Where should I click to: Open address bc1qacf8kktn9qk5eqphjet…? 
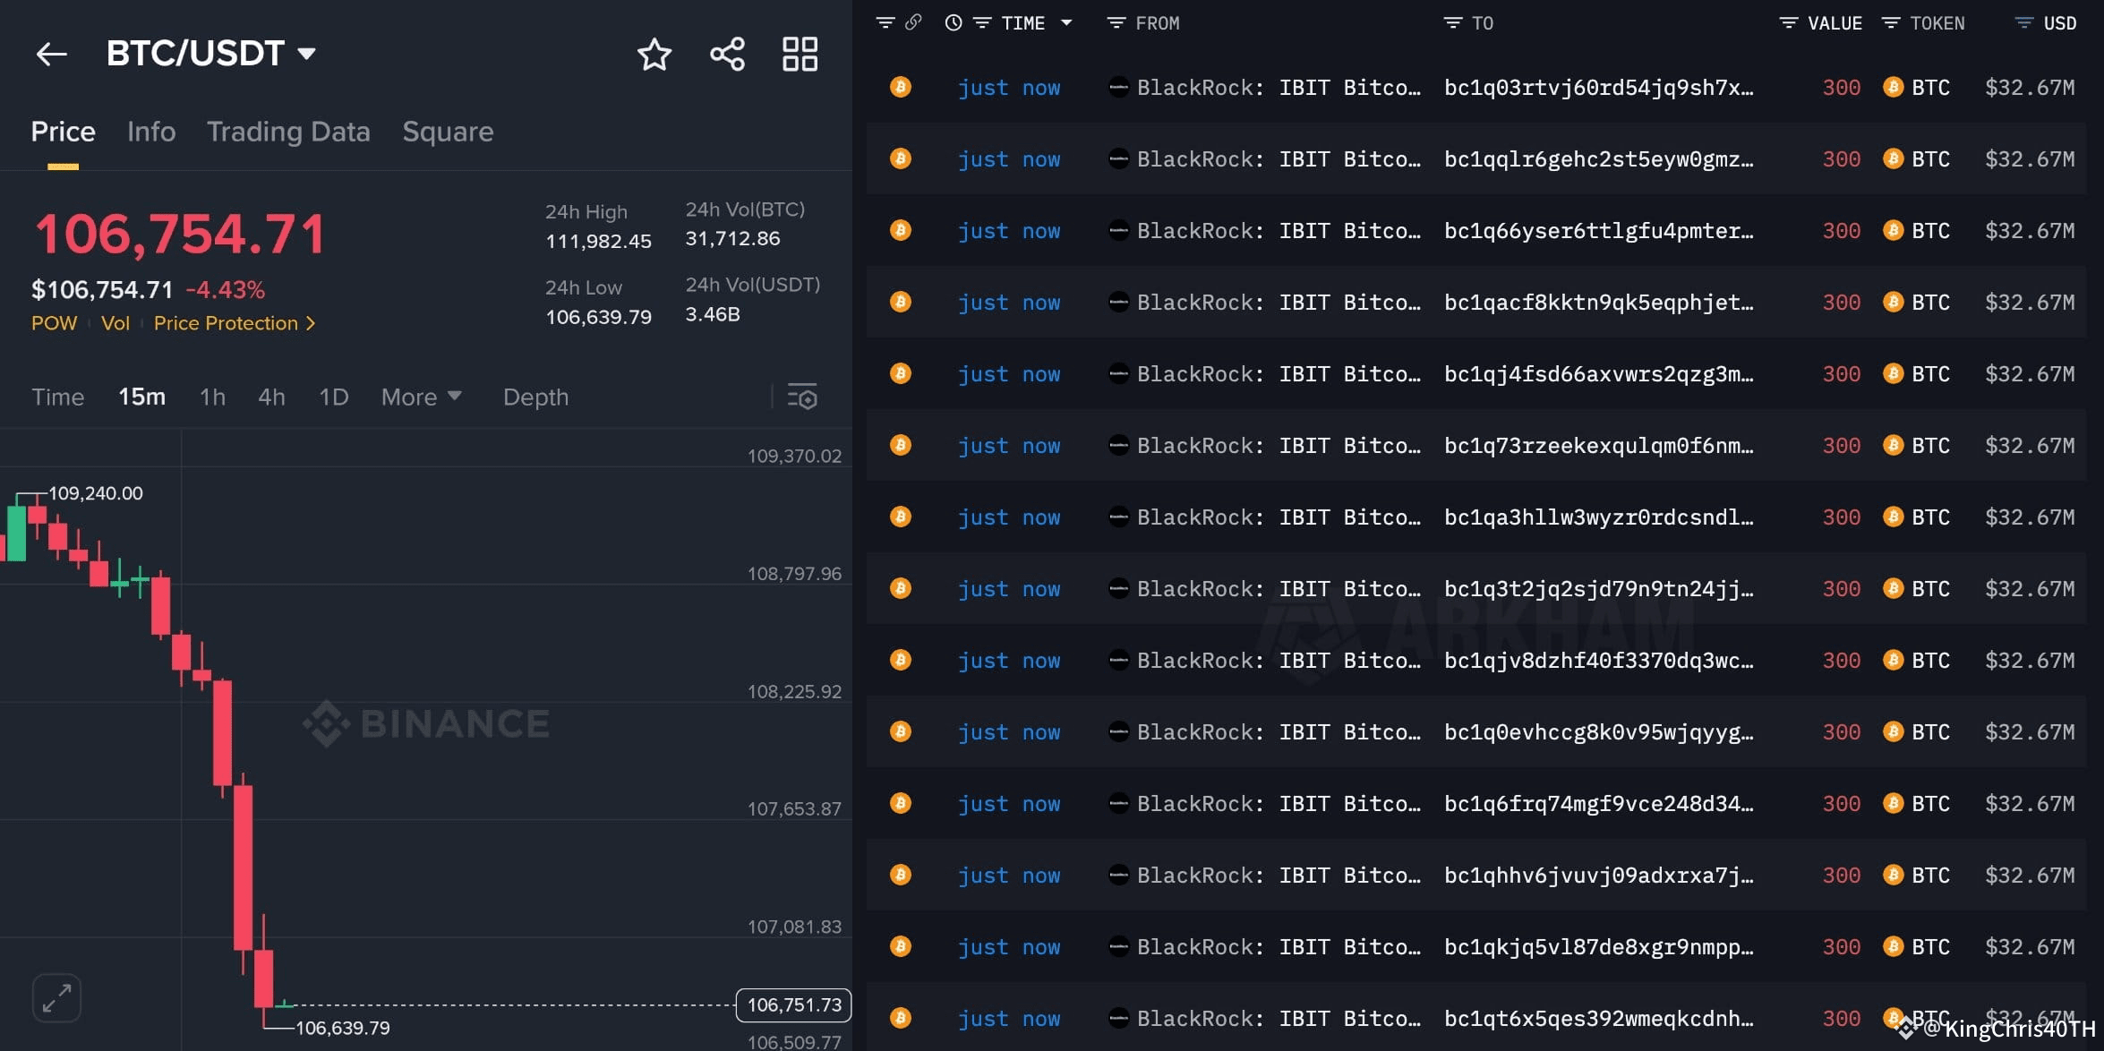click(x=1599, y=303)
